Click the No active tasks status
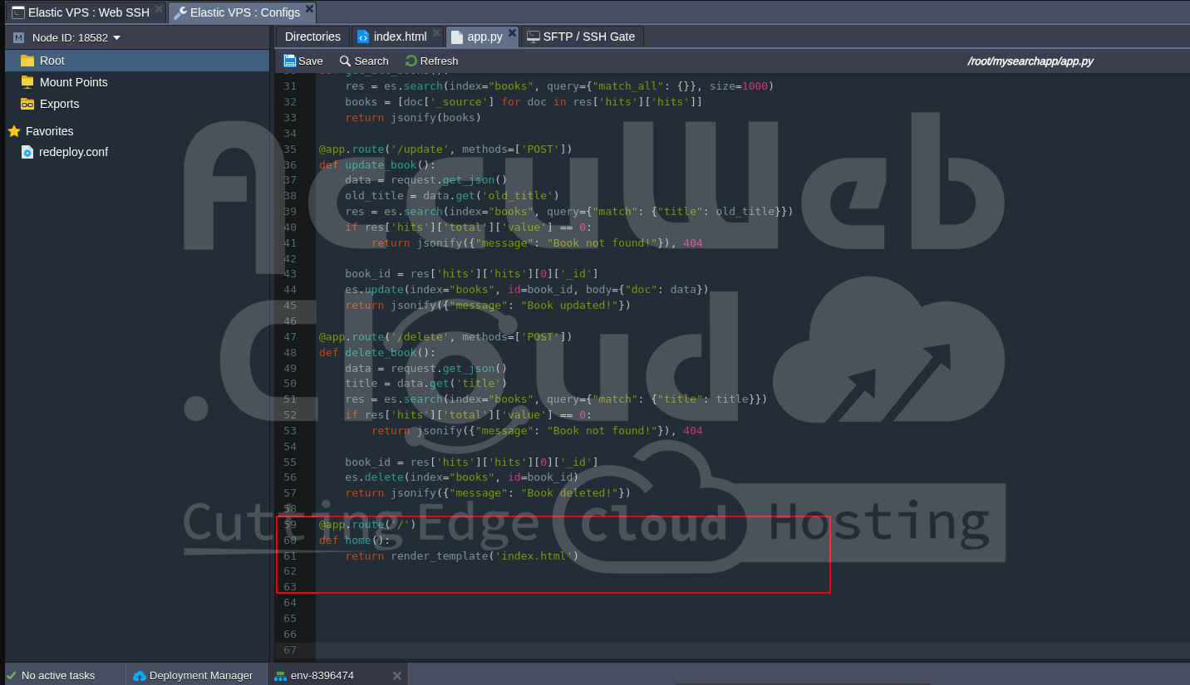Screen dimensions: 1190x685 57,676
